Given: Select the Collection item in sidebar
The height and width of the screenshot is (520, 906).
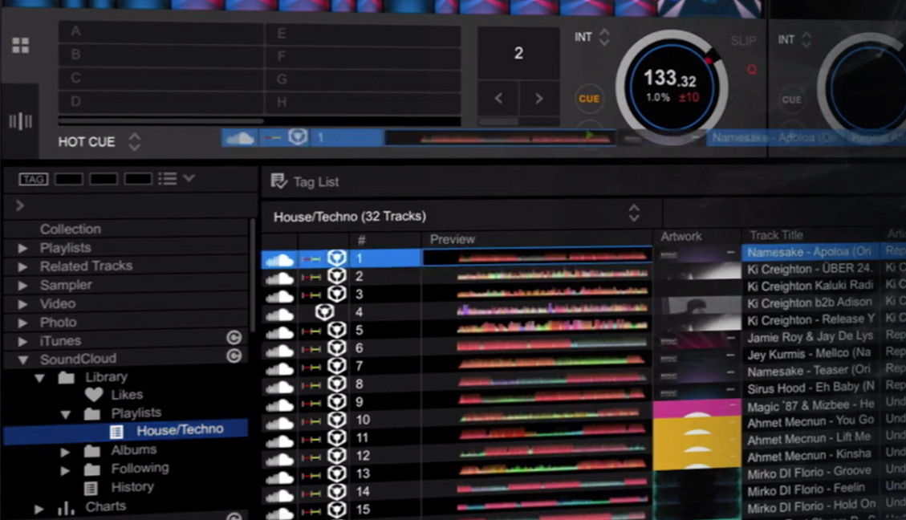Looking at the screenshot, I should [71, 229].
